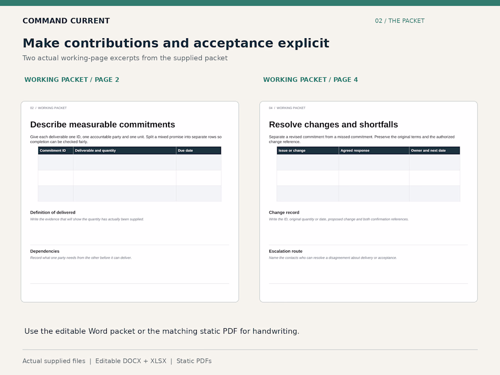Click the "Escalation route" field label
Image resolution: width=500 pixels, height=375 pixels.
[286, 251]
